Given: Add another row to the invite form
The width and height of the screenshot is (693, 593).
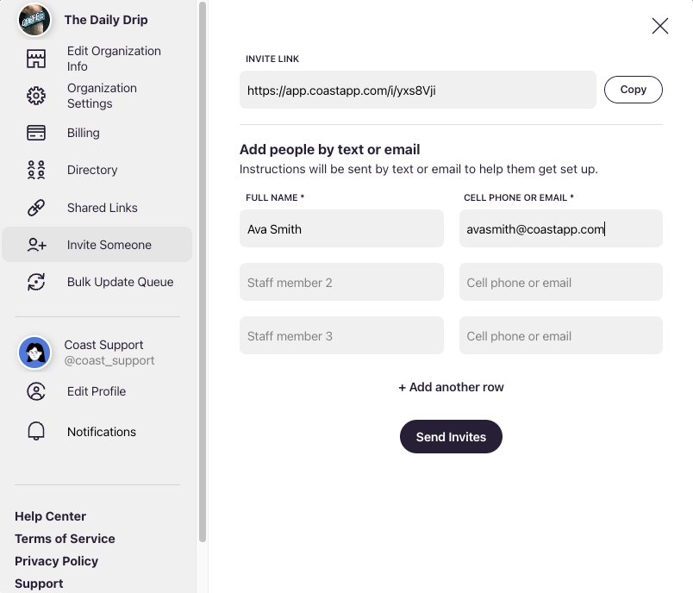Looking at the screenshot, I should click(451, 387).
